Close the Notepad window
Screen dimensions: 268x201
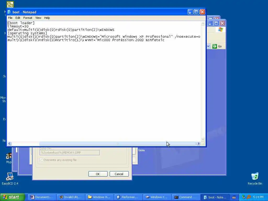tap(202, 12)
